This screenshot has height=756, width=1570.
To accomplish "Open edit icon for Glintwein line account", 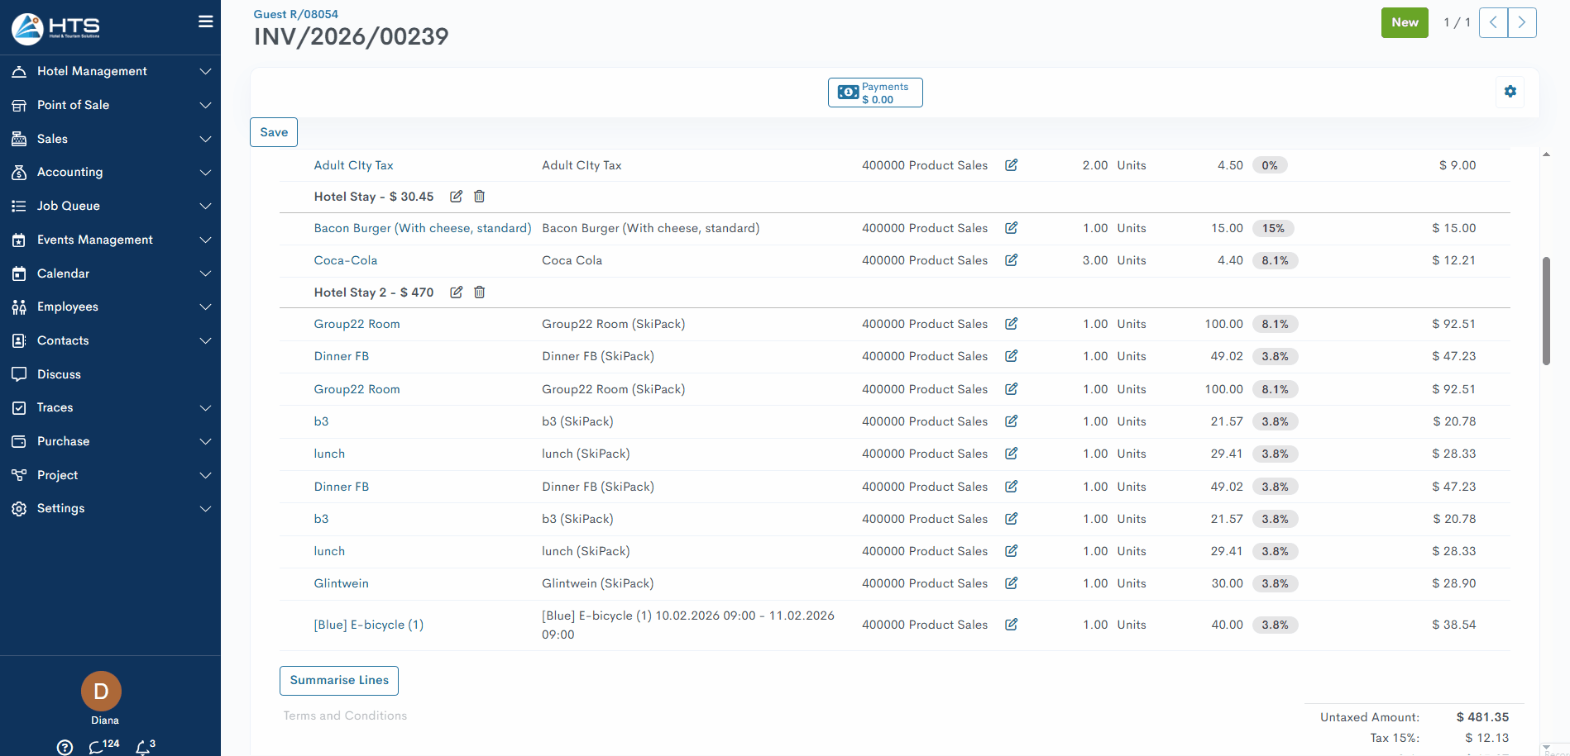I will click(x=1011, y=583).
